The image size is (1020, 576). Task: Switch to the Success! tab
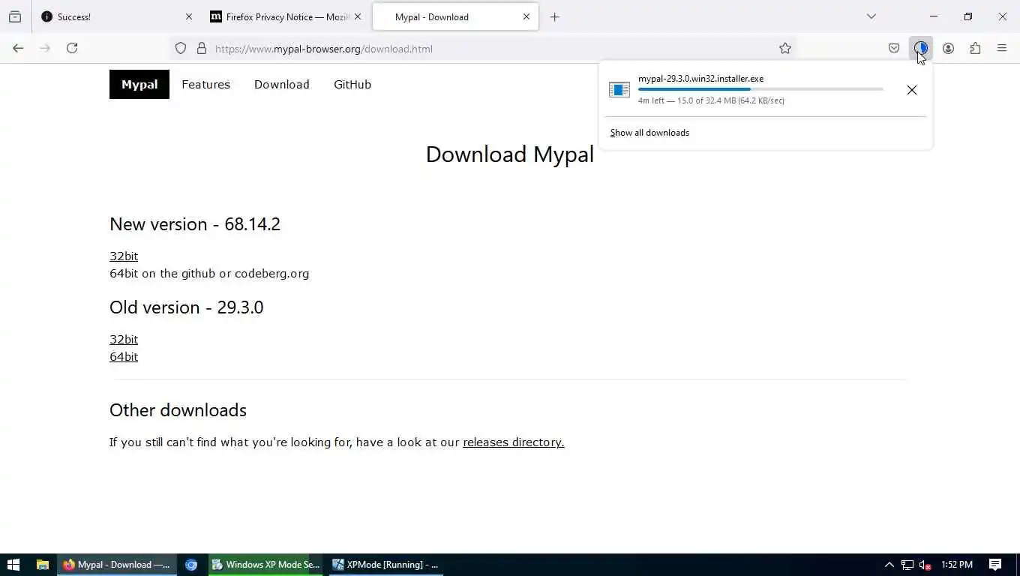click(117, 16)
